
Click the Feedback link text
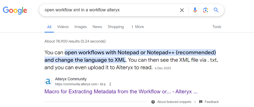[212, 102]
